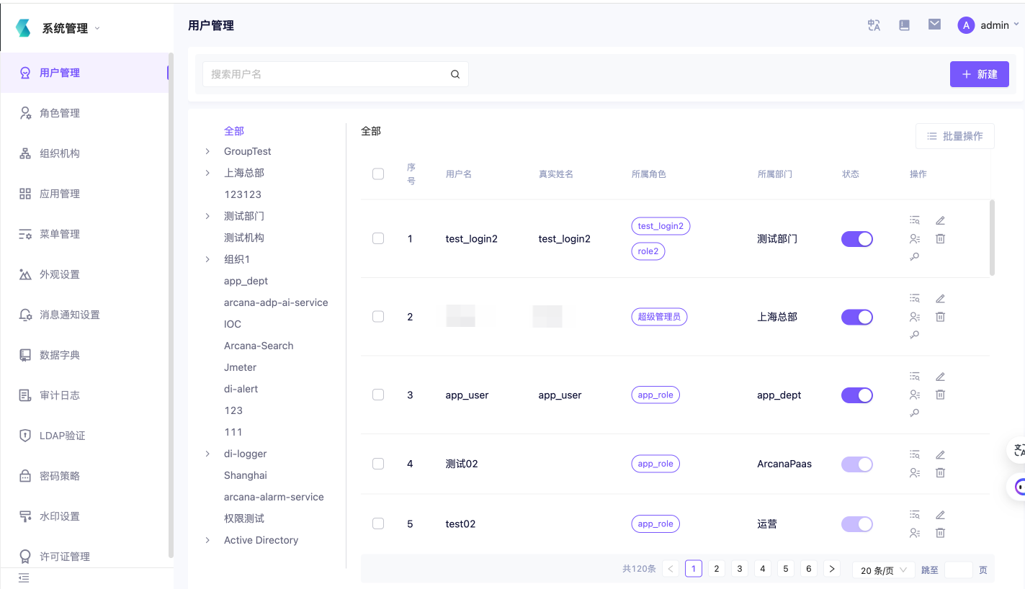1025x589 pixels.
Task: Expand the GroupTest tree node
Action: click(207, 151)
